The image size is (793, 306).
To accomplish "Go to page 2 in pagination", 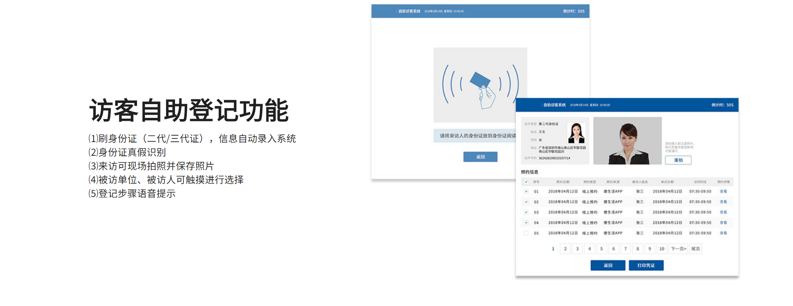I will pyautogui.click(x=565, y=249).
